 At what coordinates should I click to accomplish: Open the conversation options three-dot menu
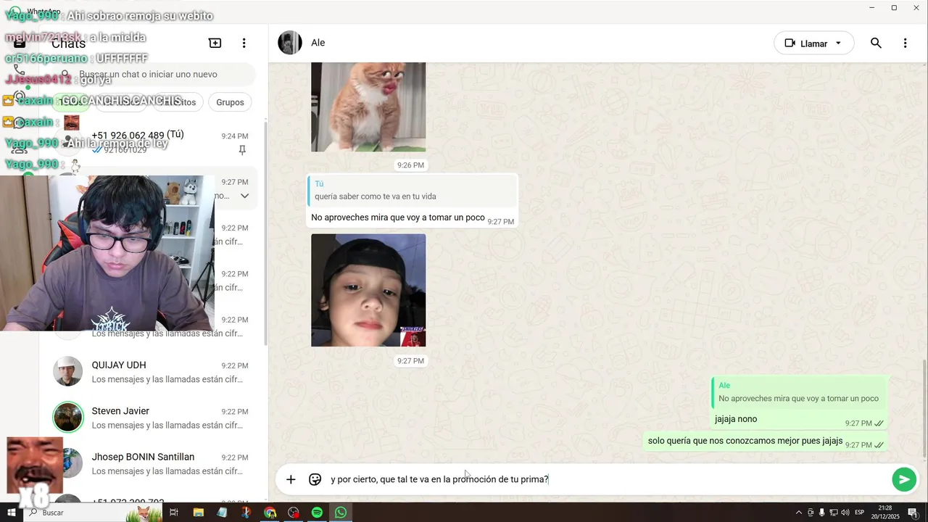pyautogui.click(x=905, y=43)
